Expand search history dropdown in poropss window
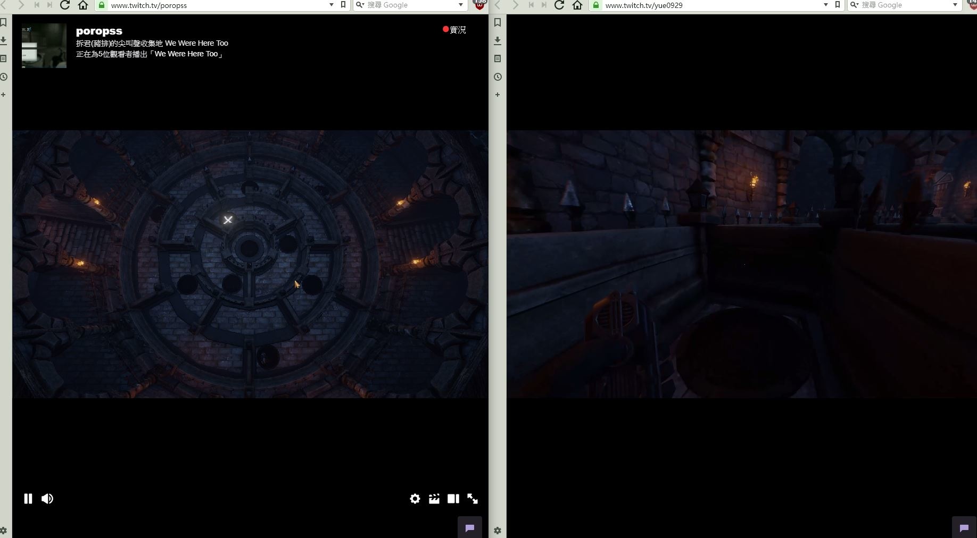Viewport: 977px width, 538px height. pos(460,5)
